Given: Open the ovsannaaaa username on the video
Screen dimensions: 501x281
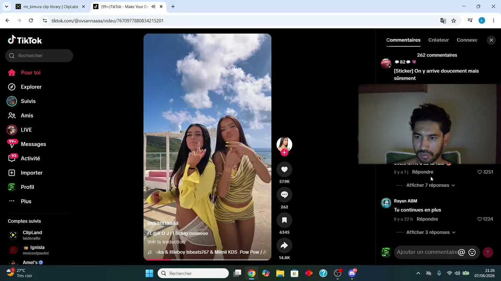Looking at the screenshot, I should pos(163,223).
